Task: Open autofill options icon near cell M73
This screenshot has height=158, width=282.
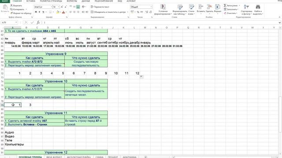Action: click(141, 77)
